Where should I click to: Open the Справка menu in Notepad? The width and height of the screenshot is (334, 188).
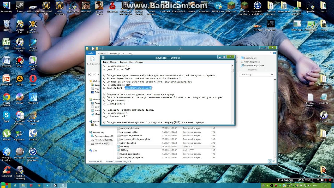tap(139, 62)
